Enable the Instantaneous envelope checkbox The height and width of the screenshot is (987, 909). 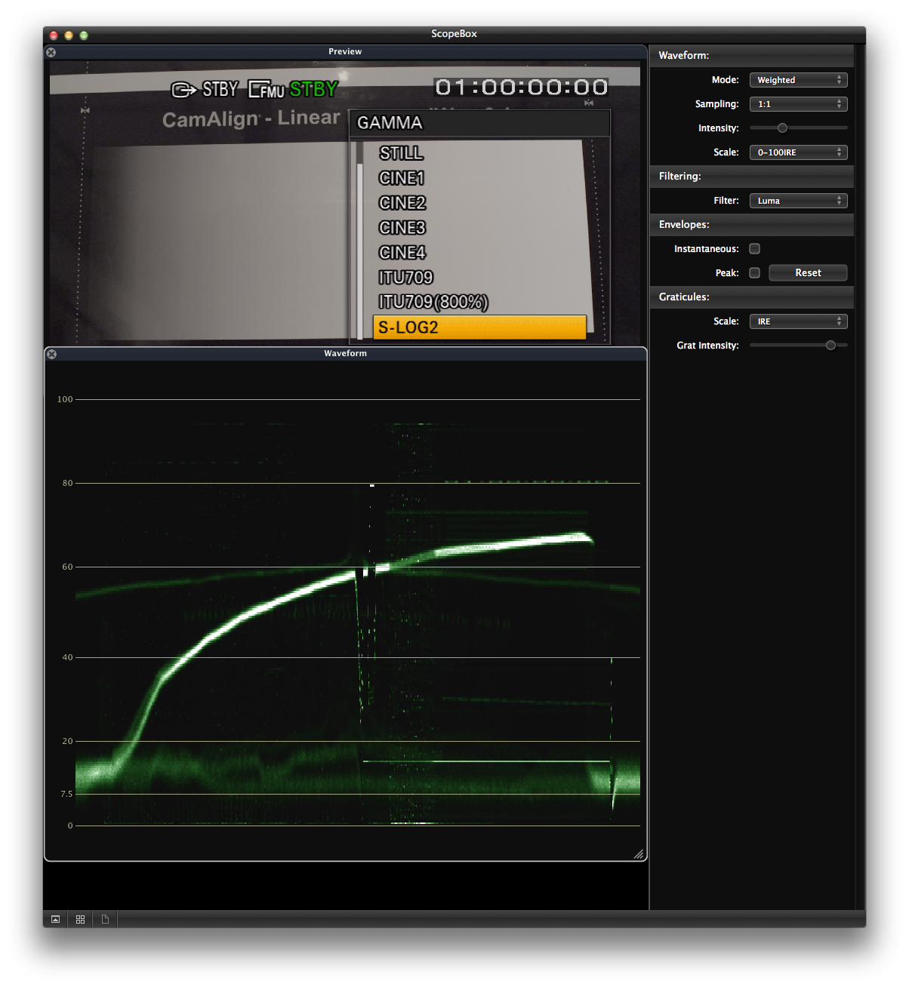click(x=754, y=249)
